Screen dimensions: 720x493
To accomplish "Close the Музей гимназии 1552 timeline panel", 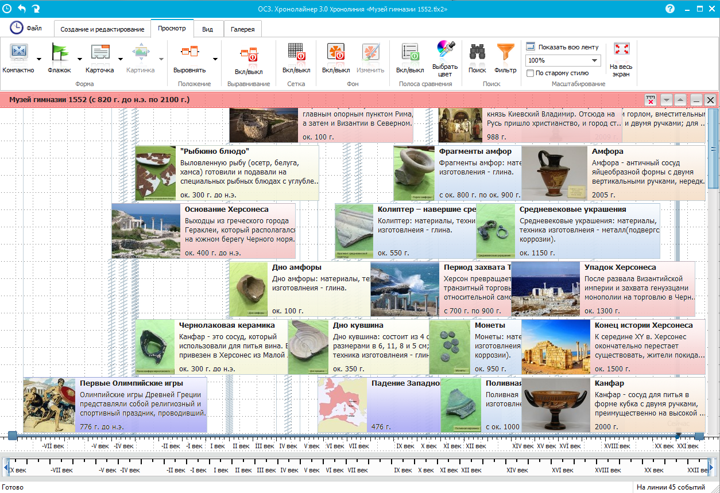I will pyautogui.click(x=710, y=100).
